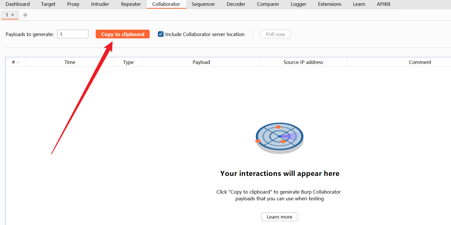
Task: Select the Collaborator tab
Action: pos(166,4)
